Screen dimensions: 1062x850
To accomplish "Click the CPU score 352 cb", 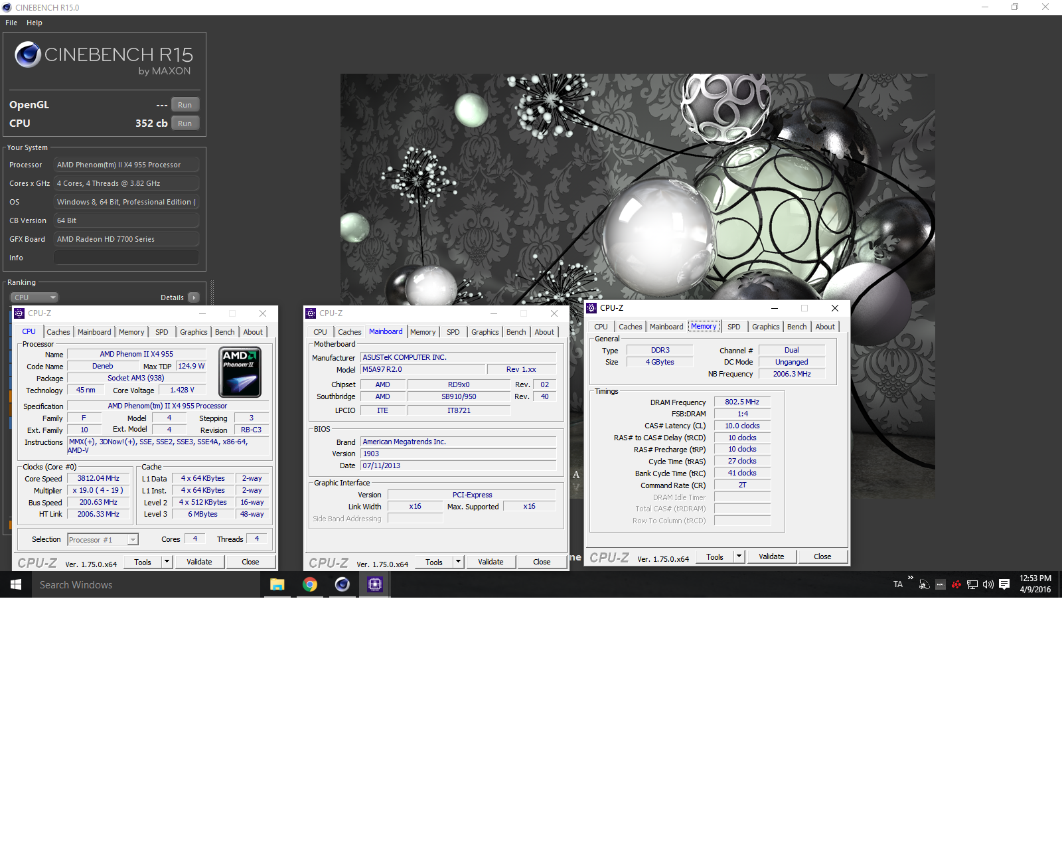I will click(x=151, y=124).
